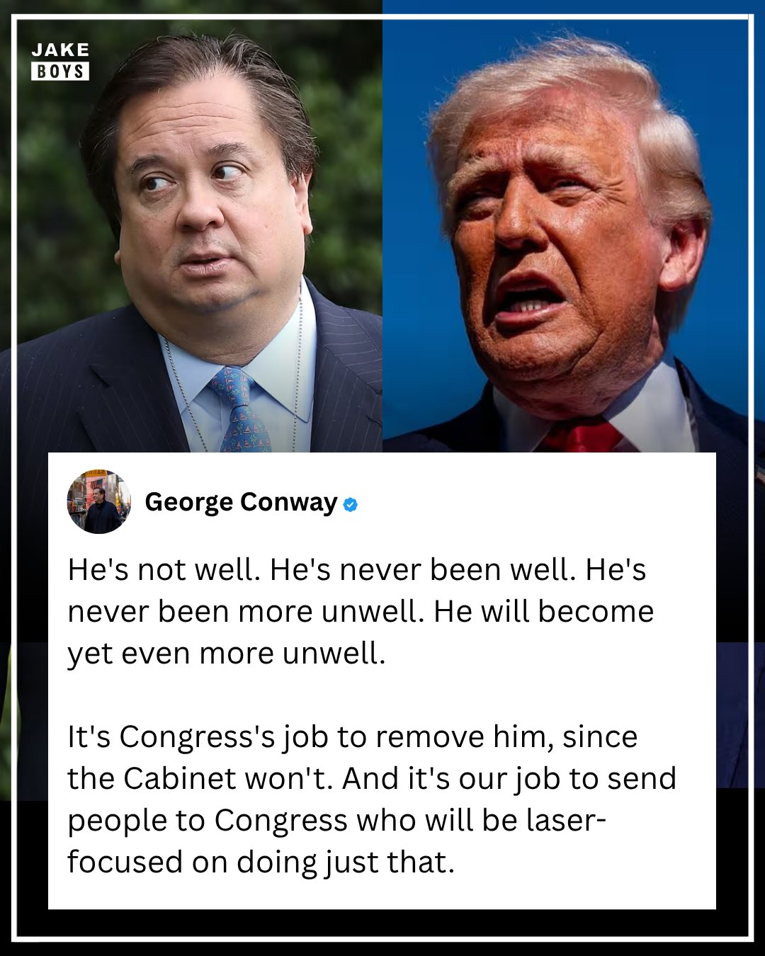Click the paragraph starting with It's Congress's job
This screenshot has width=765, height=956.
pos(372,799)
